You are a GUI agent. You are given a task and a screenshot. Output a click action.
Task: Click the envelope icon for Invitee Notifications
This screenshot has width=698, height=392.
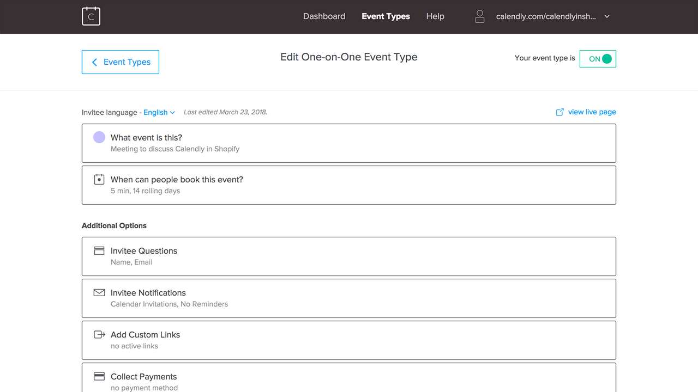[x=99, y=292]
